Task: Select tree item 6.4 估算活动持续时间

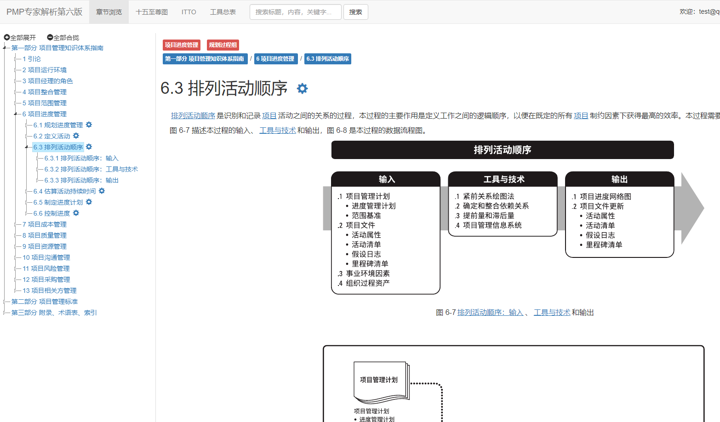Action: point(65,191)
